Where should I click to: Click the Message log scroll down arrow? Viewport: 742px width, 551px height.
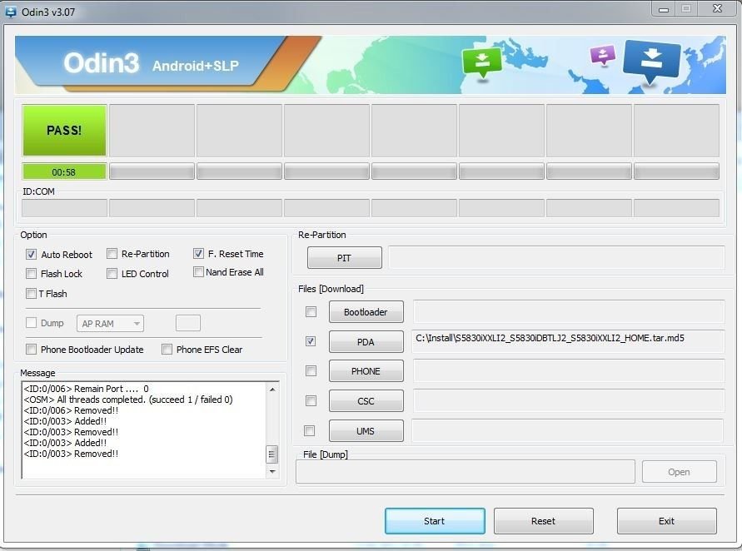pos(272,471)
